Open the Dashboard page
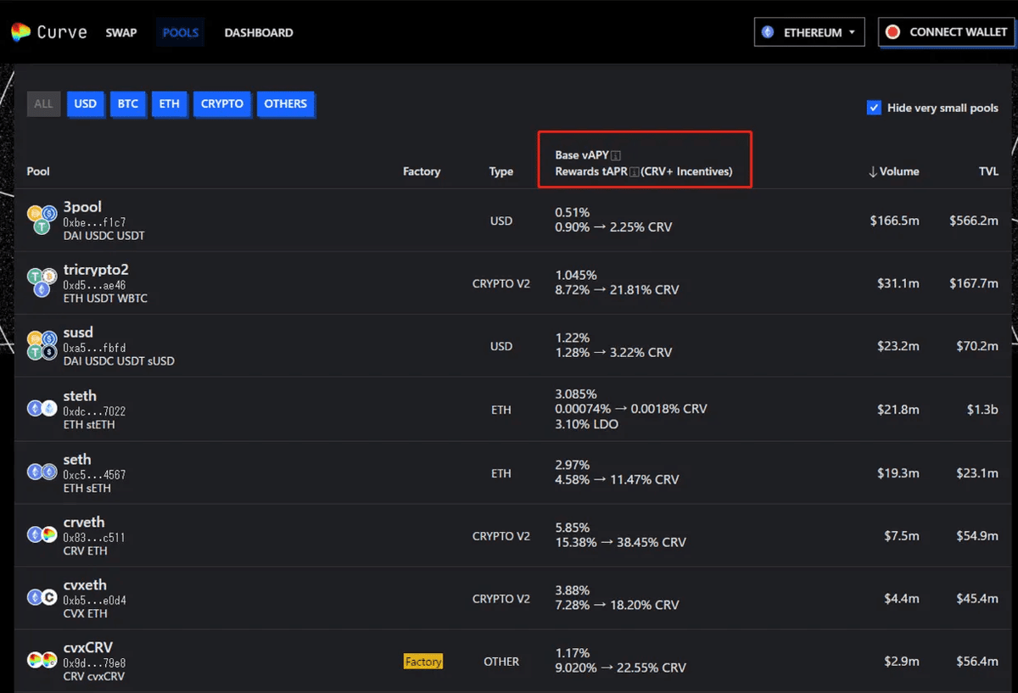This screenshot has height=693, width=1018. point(259,32)
